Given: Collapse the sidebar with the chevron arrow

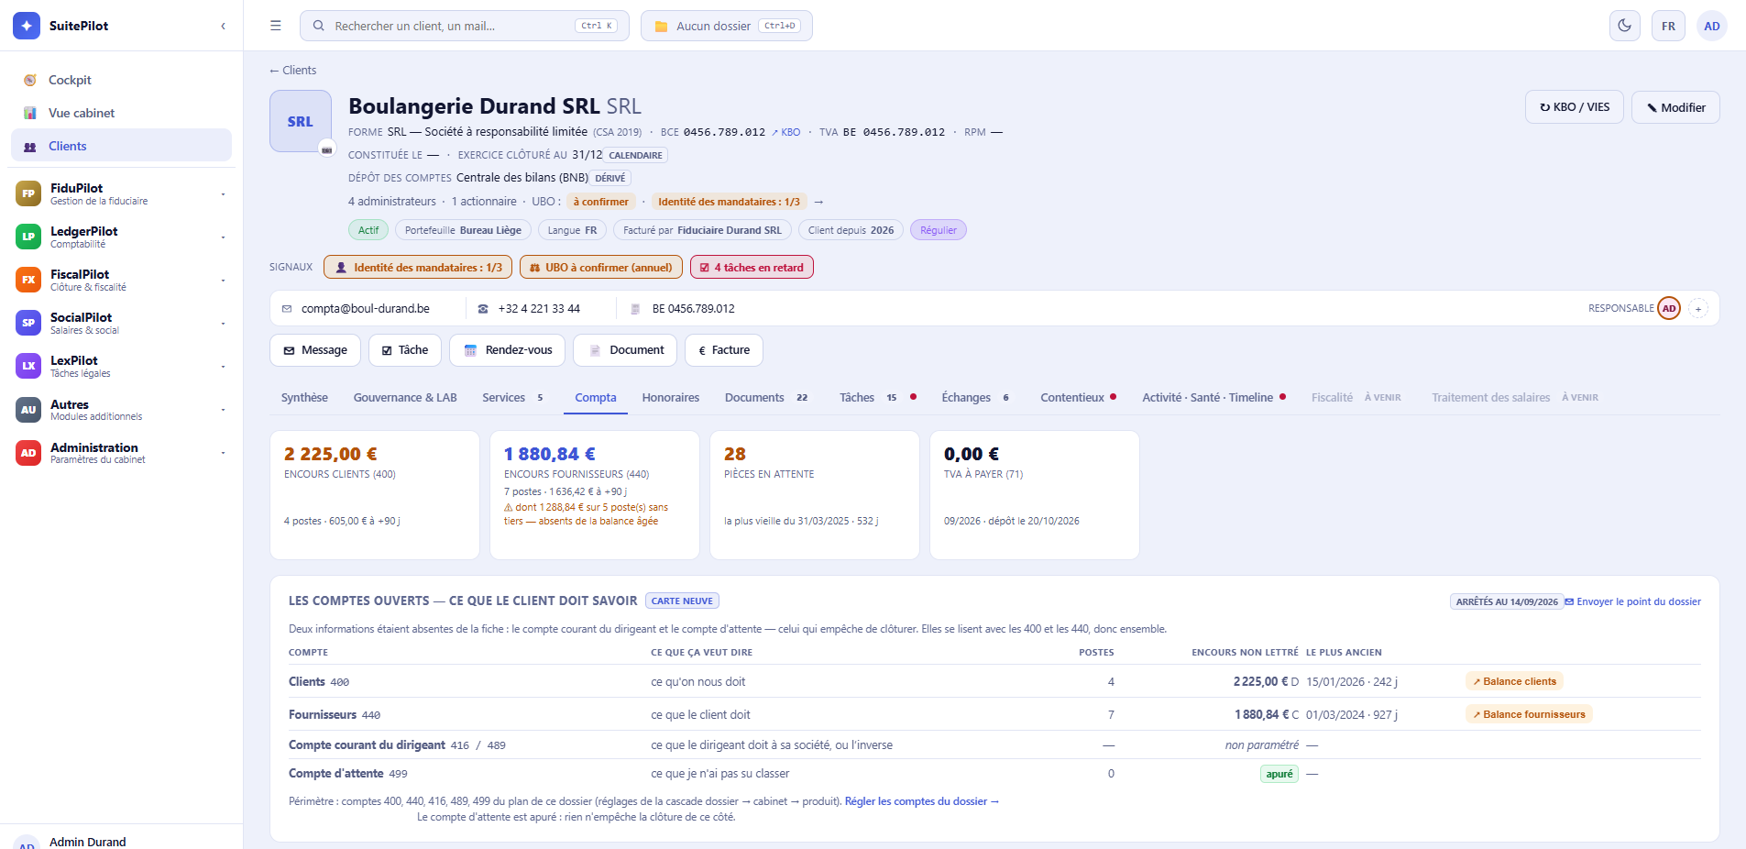Looking at the screenshot, I should click(223, 26).
